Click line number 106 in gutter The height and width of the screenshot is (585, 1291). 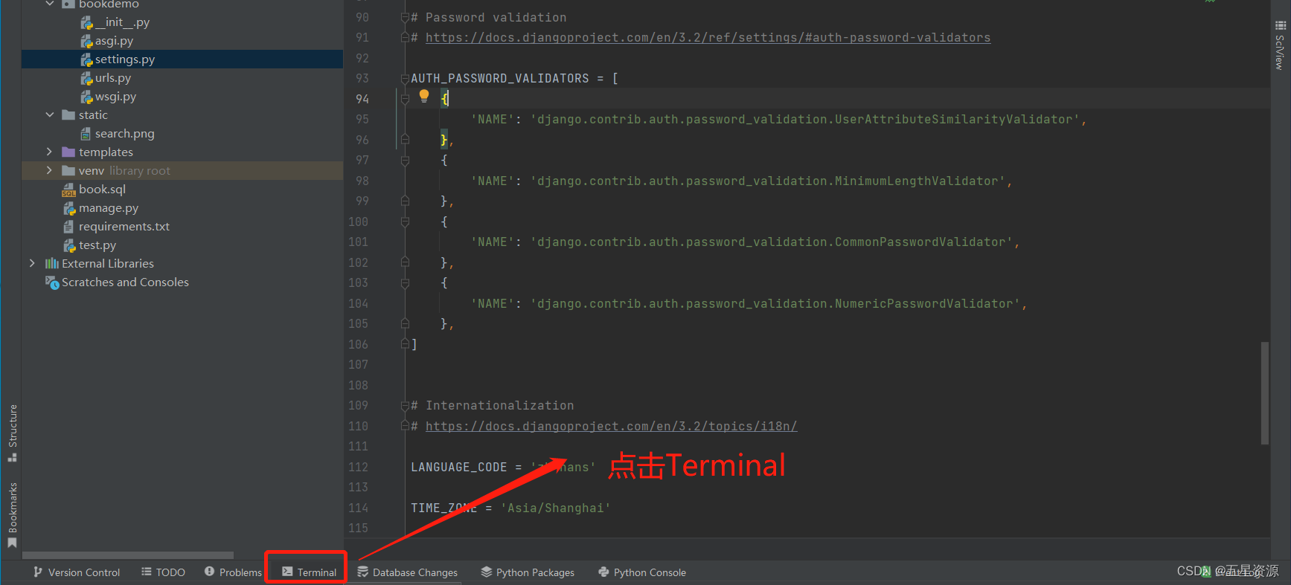358,344
